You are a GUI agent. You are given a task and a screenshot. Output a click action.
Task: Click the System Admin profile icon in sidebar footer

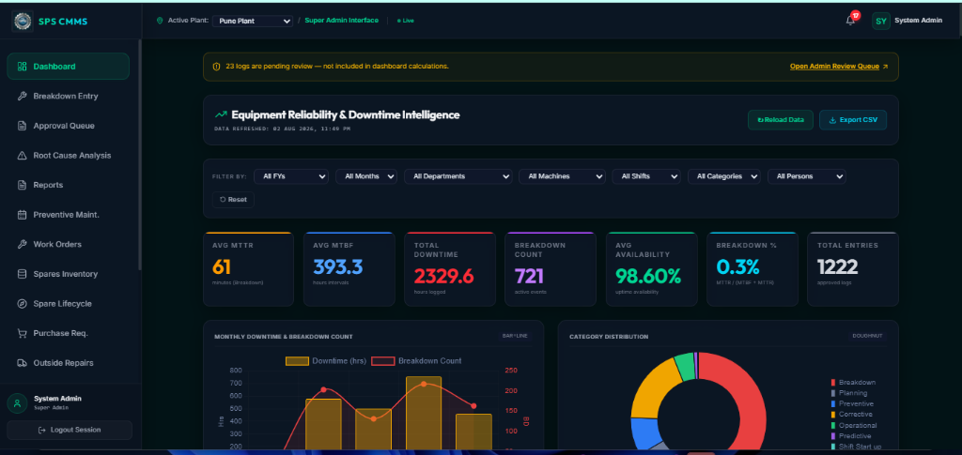(17, 403)
